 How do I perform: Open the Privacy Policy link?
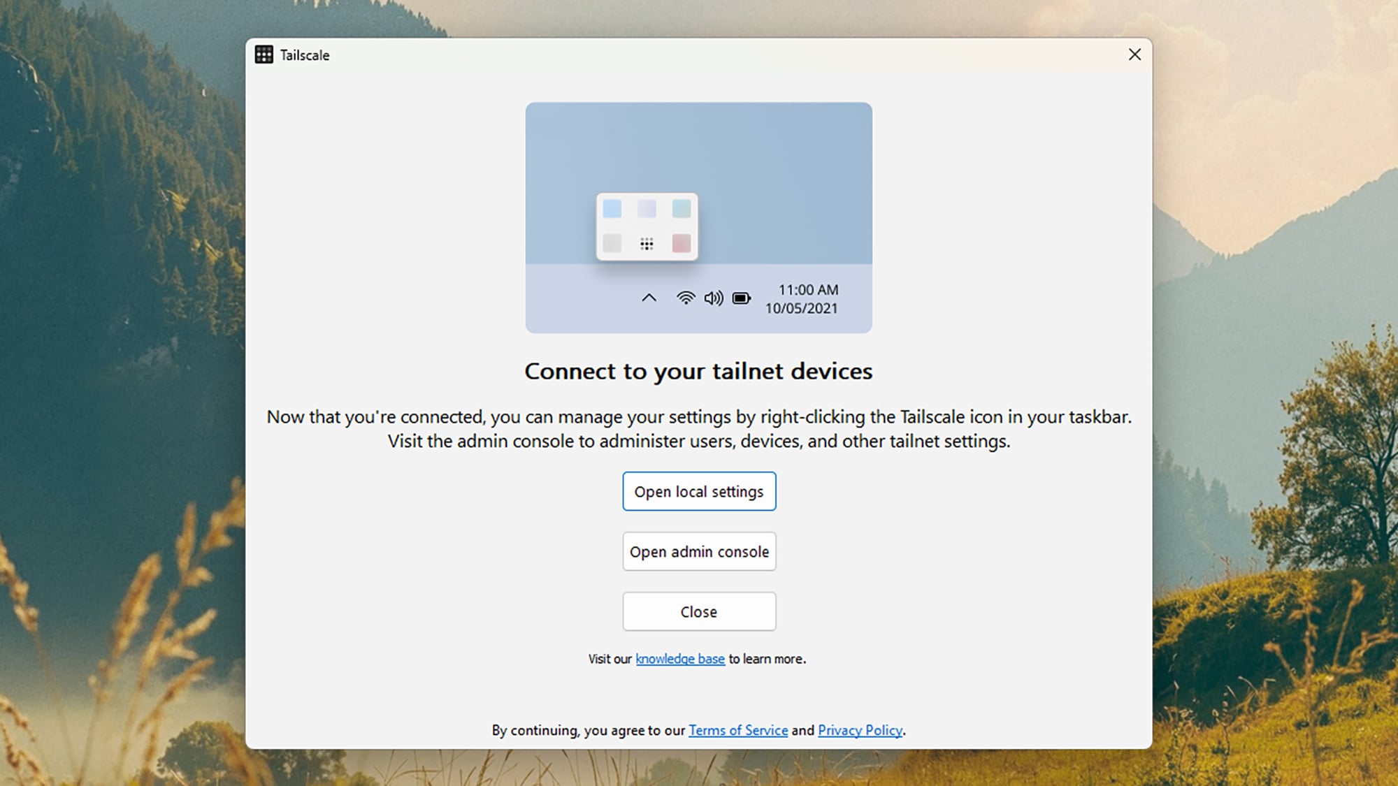[860, 730]
